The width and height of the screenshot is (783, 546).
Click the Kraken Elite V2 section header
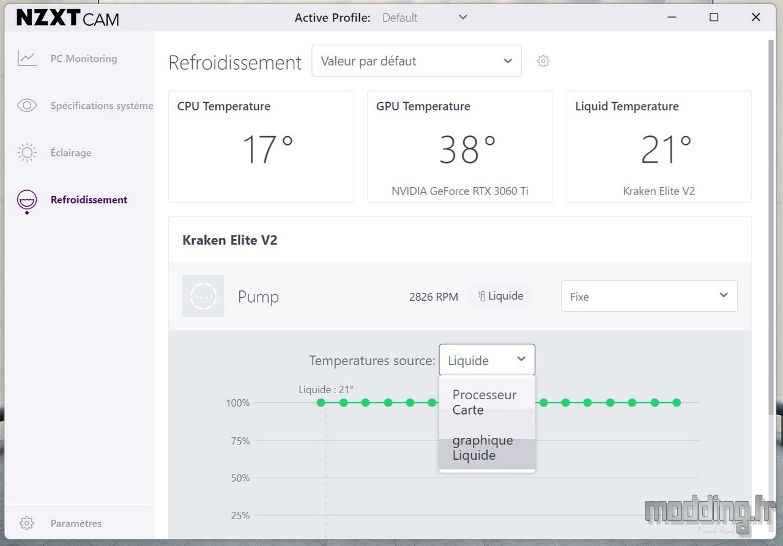pos(230,240)
